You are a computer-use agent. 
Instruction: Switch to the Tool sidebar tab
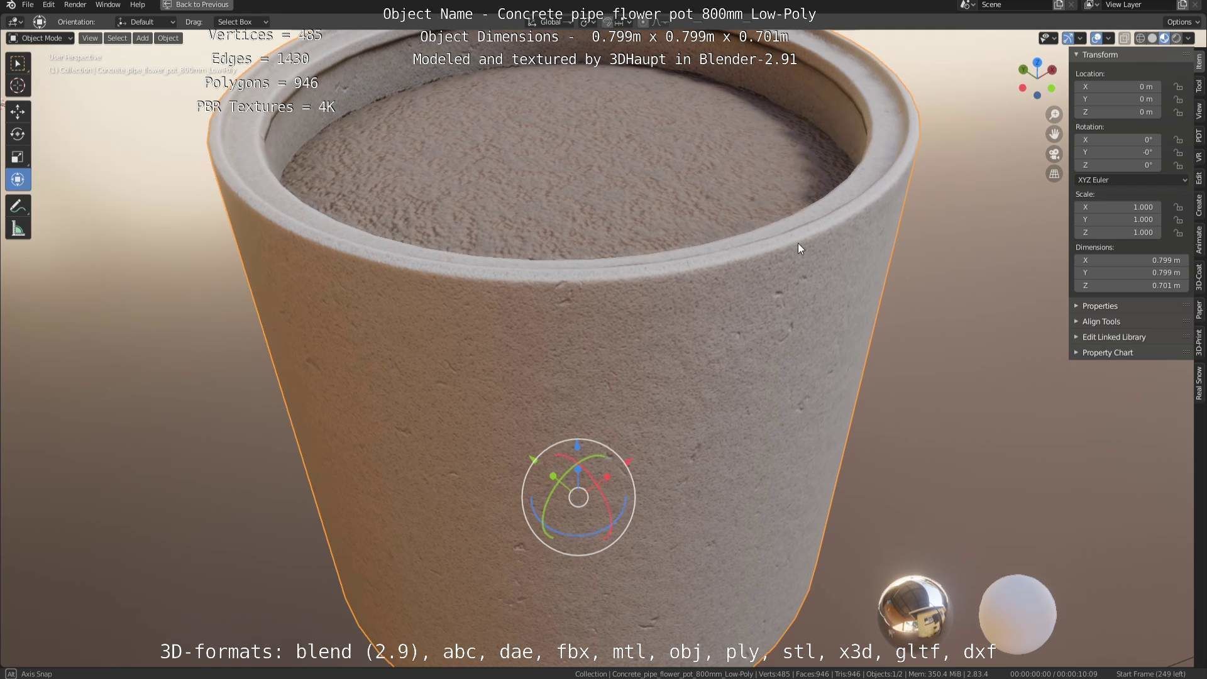coord(1199,86)
